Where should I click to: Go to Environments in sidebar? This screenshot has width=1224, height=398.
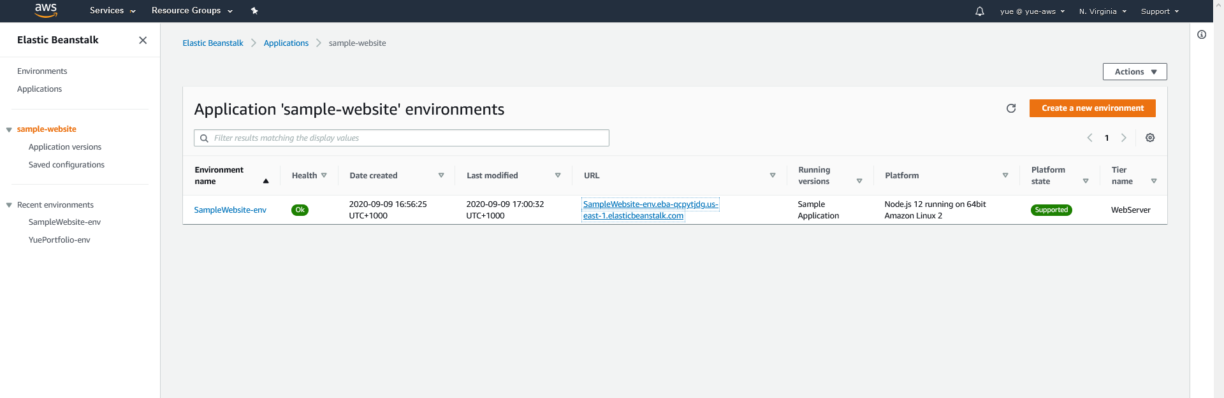click(x=42, y=71)
